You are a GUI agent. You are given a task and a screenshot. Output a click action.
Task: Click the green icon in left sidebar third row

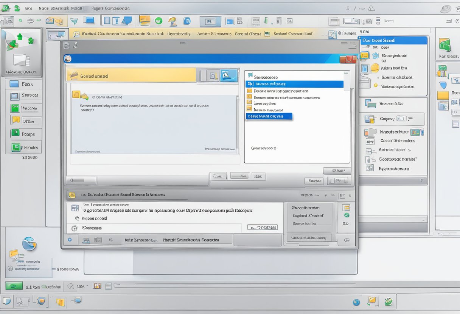pyautogui.click(x=15, y=108)
